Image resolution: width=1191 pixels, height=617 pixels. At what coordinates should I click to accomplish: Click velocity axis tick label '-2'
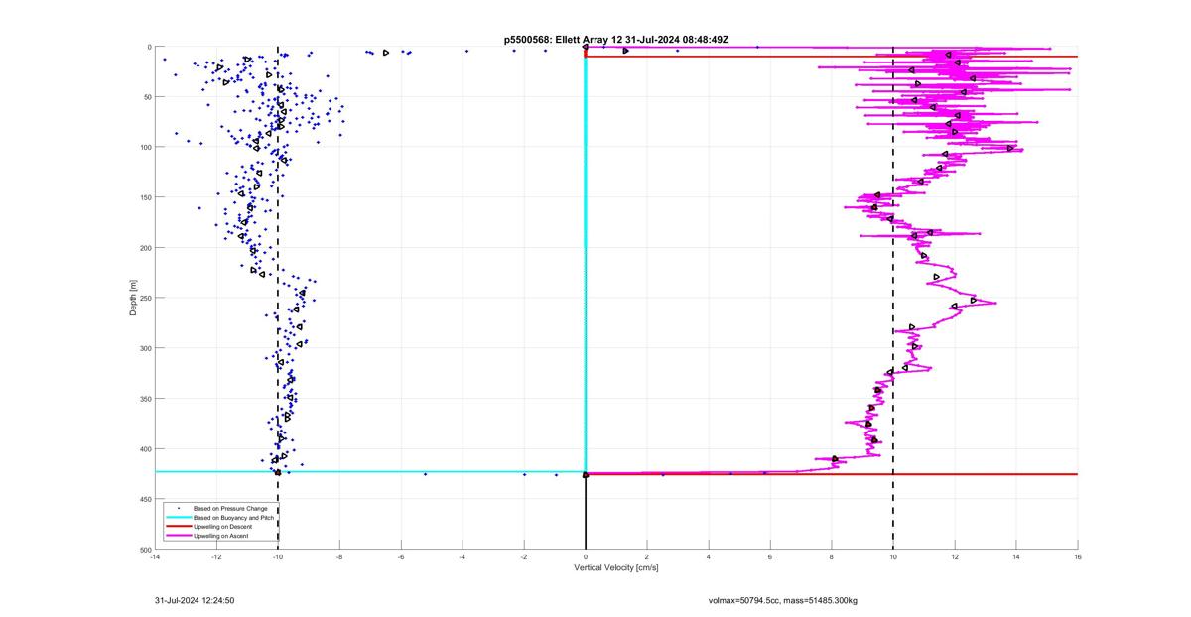524,557
